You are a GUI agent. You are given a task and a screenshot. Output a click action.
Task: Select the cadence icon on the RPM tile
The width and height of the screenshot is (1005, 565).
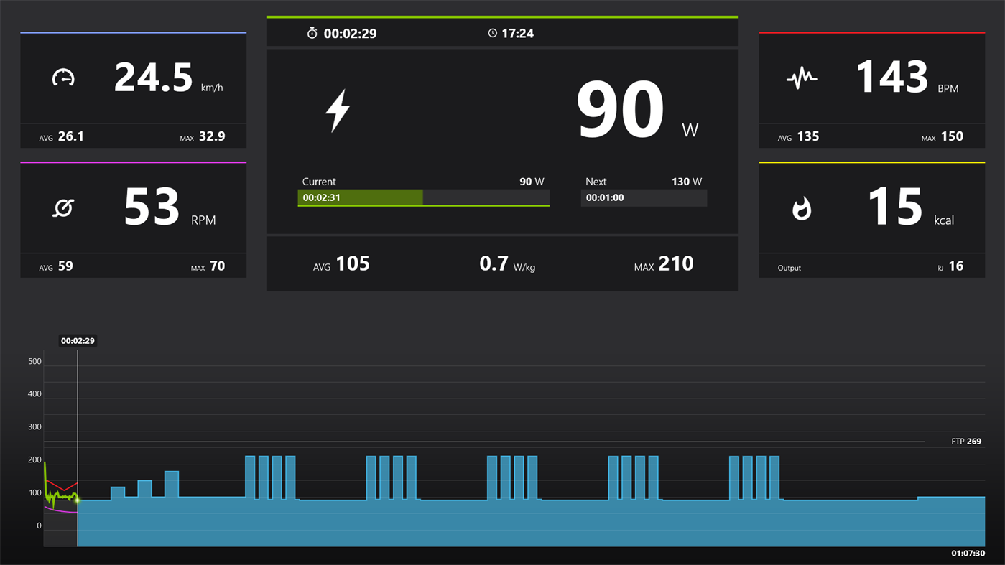63,208
